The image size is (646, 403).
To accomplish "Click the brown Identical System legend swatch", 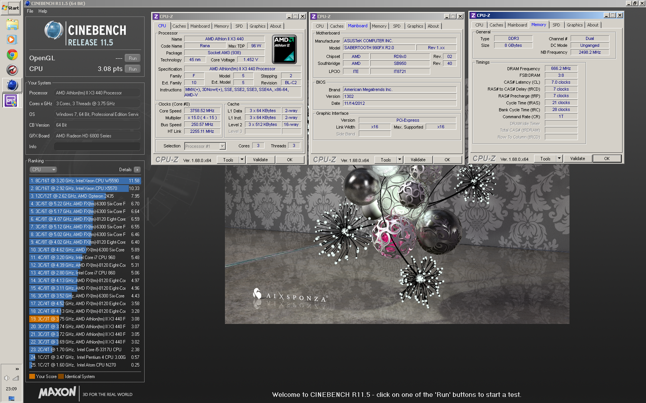I will [61, 377].
